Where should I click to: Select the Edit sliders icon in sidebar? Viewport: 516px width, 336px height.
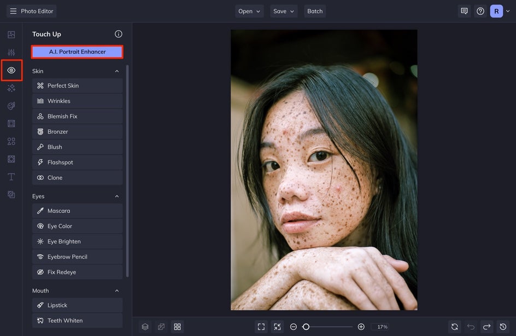coord(11,53)
